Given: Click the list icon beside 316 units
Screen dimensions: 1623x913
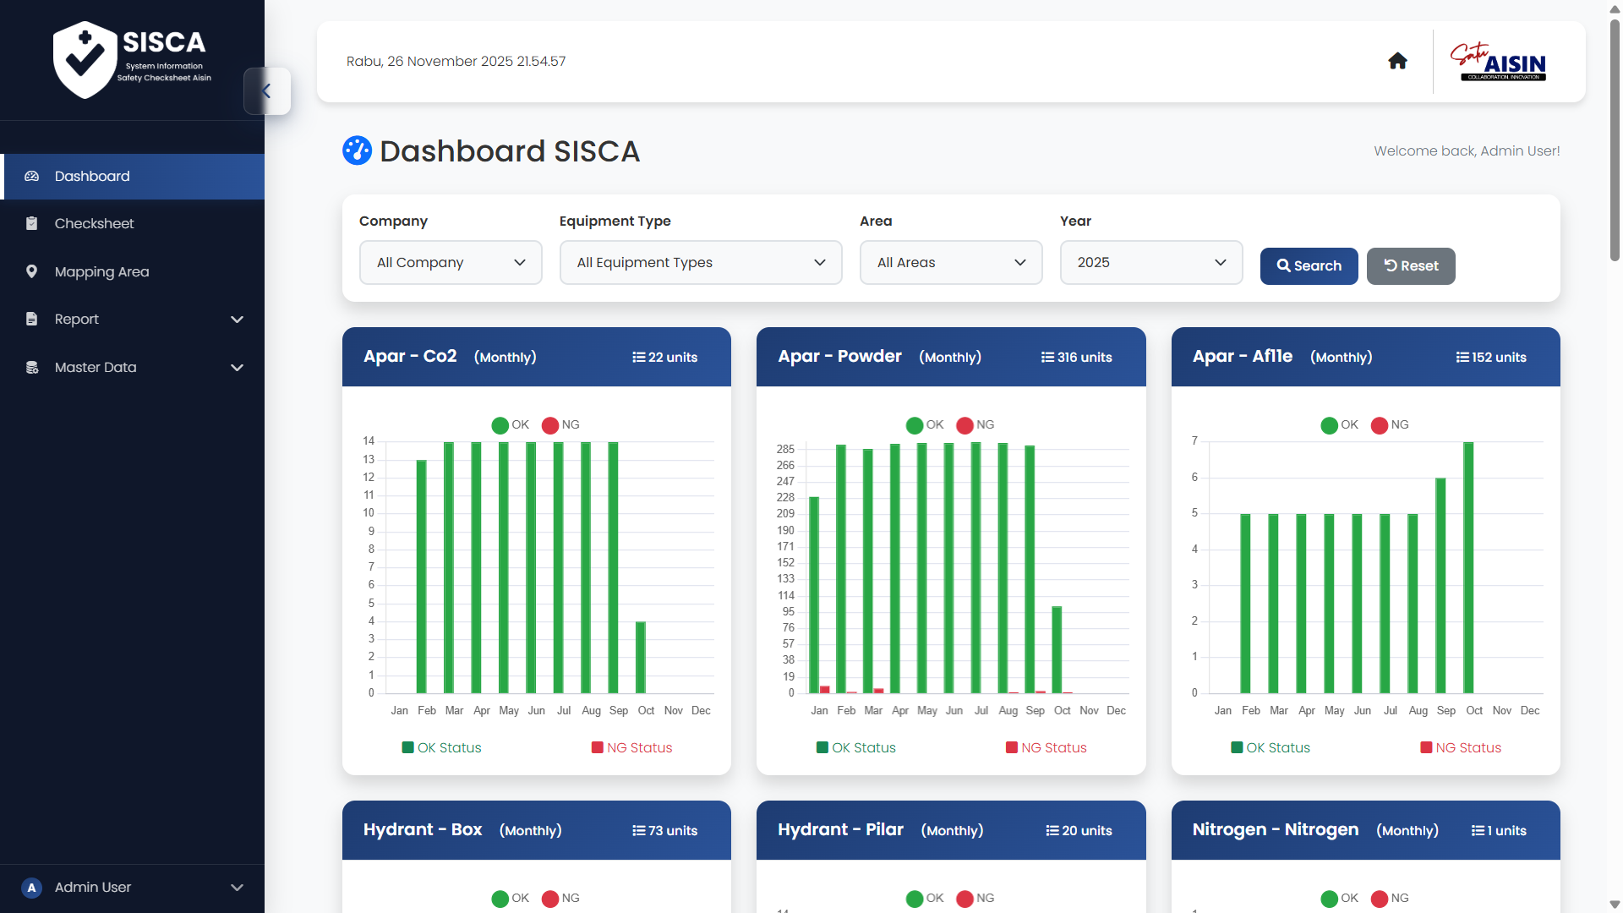Looking at the screenshot, I should click(1047, 358).
